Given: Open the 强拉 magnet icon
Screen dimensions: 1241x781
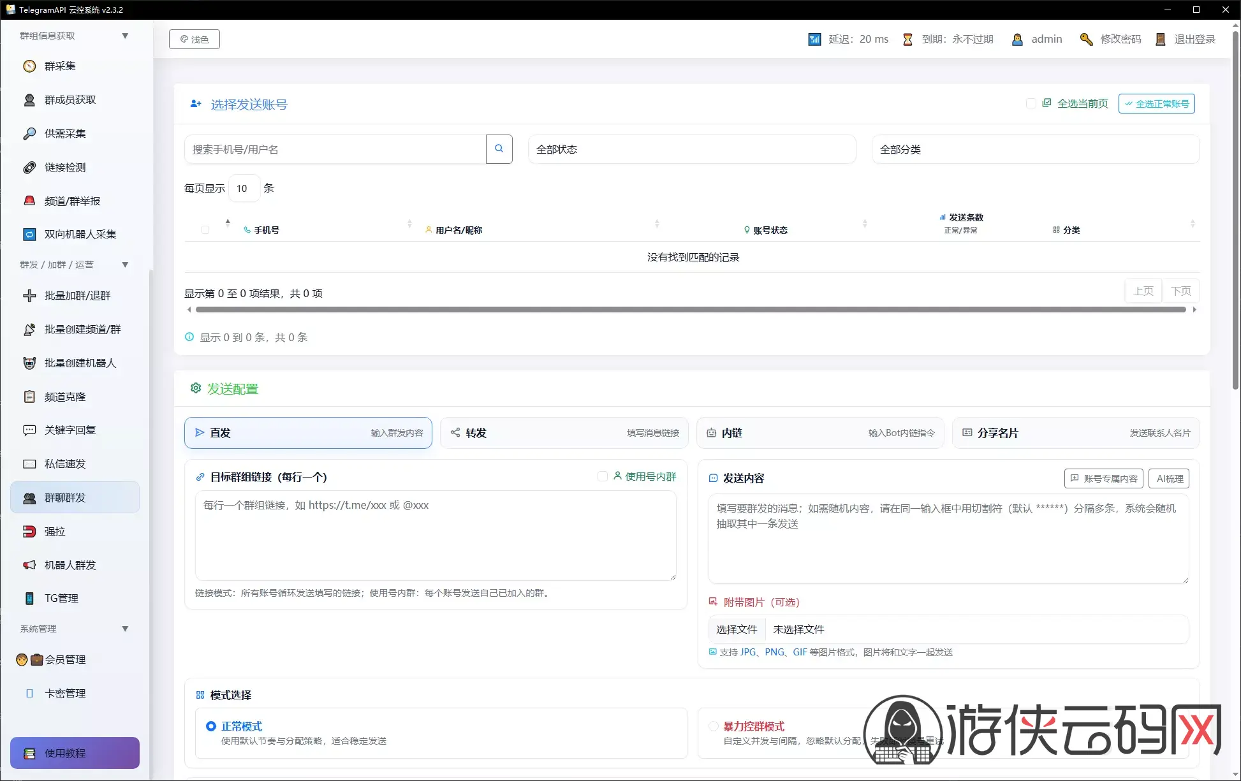Looking at the screenshot, I should 29,532.
